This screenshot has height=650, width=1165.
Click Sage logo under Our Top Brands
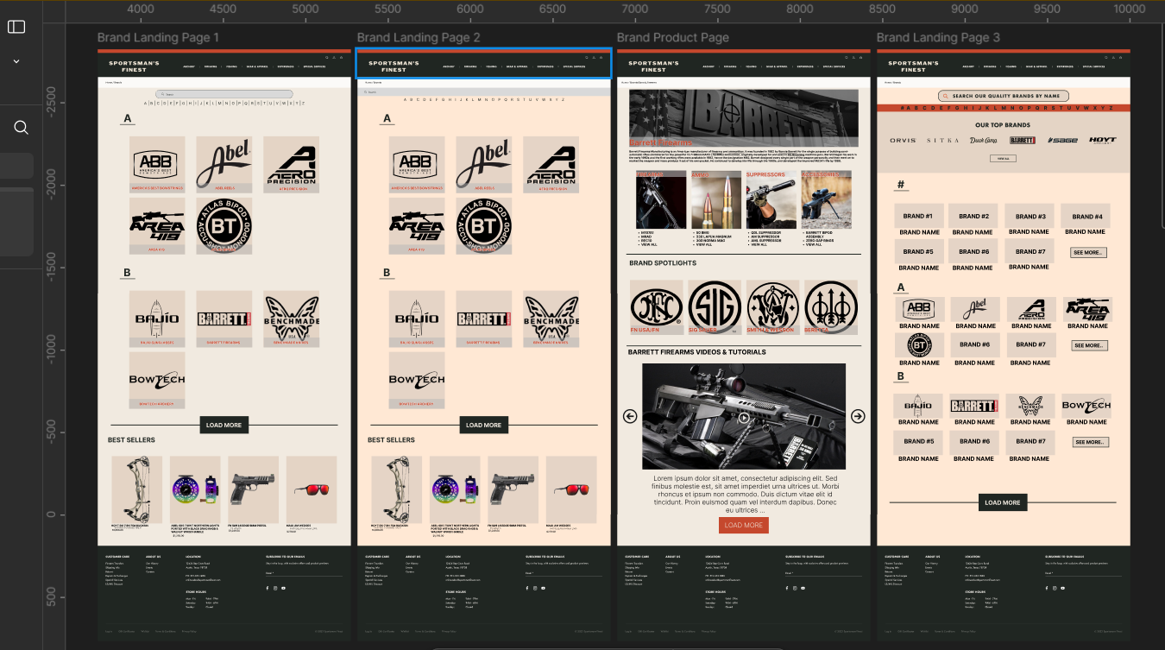[1063, 140]
